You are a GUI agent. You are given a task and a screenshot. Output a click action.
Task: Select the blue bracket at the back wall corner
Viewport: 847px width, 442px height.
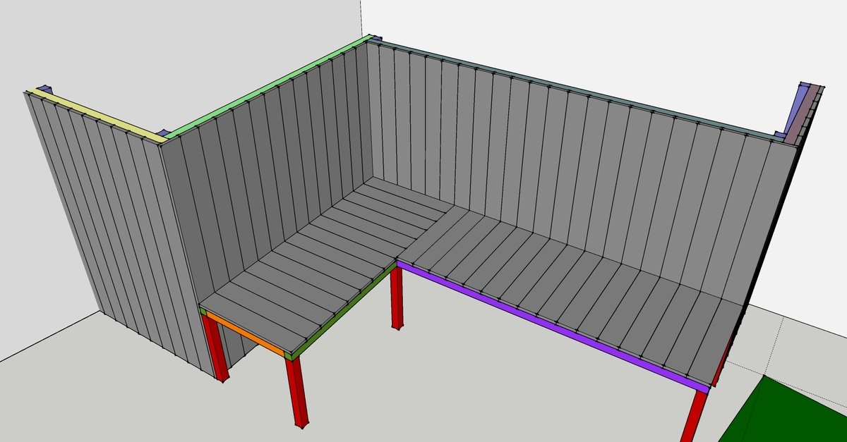click(376, 37)
